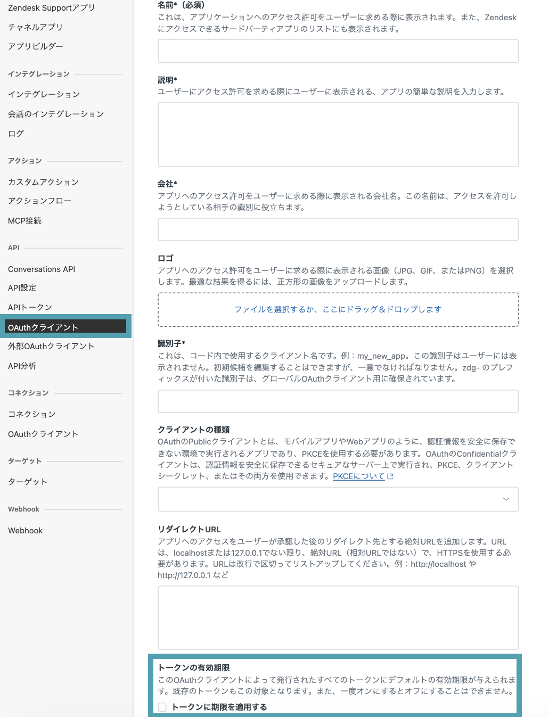Click the external link icon beside PKCEについて

[x=390, y=476]
